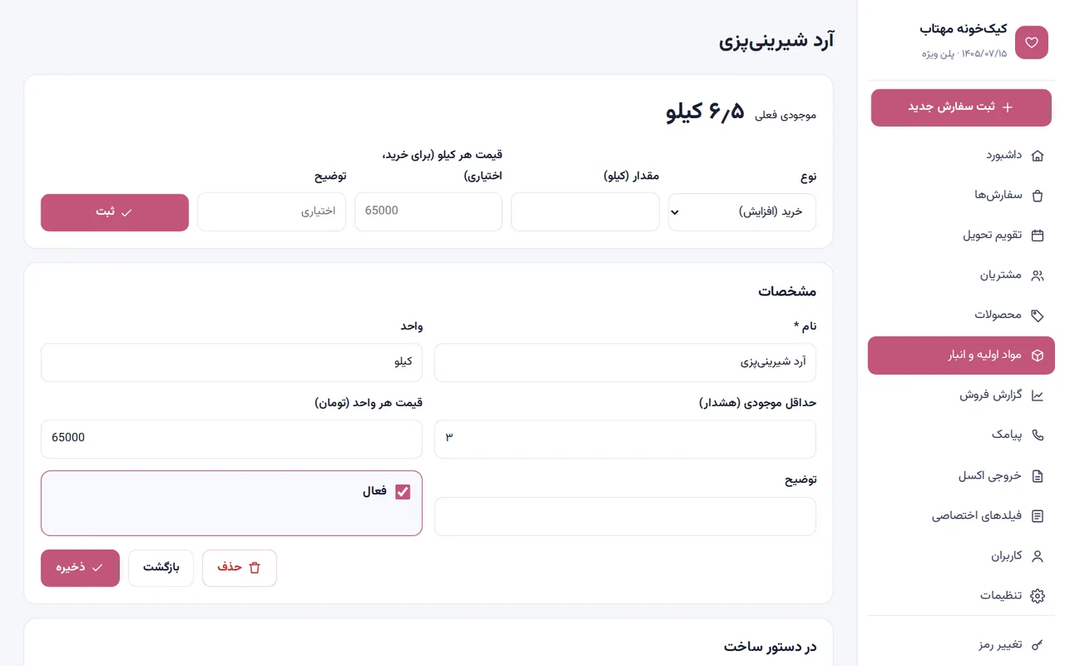1065x666 pixels.
Task: Click the chart icon beside گزارش فروش
Action: click(1037, 395)
